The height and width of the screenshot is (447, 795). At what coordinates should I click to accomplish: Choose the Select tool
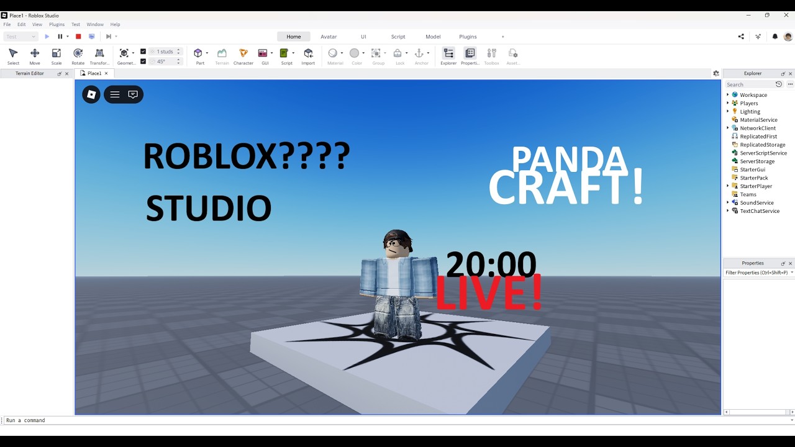click(x=13, y=56)
